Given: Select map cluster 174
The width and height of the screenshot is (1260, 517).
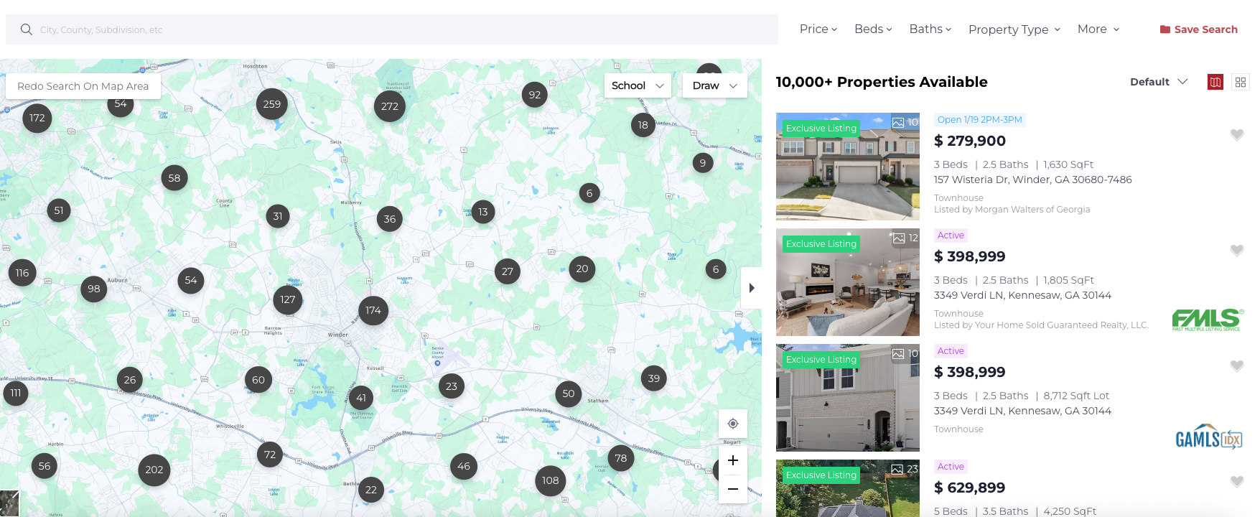Looking at the screenshot, I should [x=373, y=310].
